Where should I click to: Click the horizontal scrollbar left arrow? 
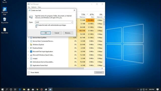point(28,68)
